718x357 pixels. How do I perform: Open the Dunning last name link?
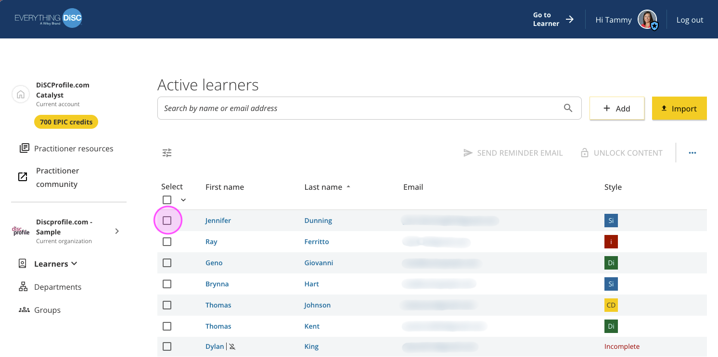[318, 221]
